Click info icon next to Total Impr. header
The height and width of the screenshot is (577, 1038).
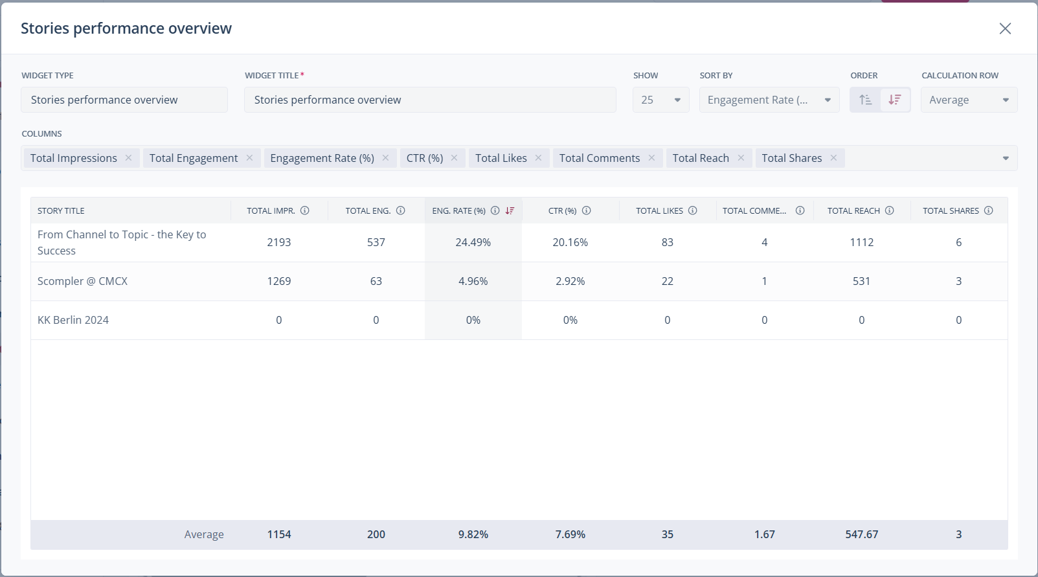point(304,210)
